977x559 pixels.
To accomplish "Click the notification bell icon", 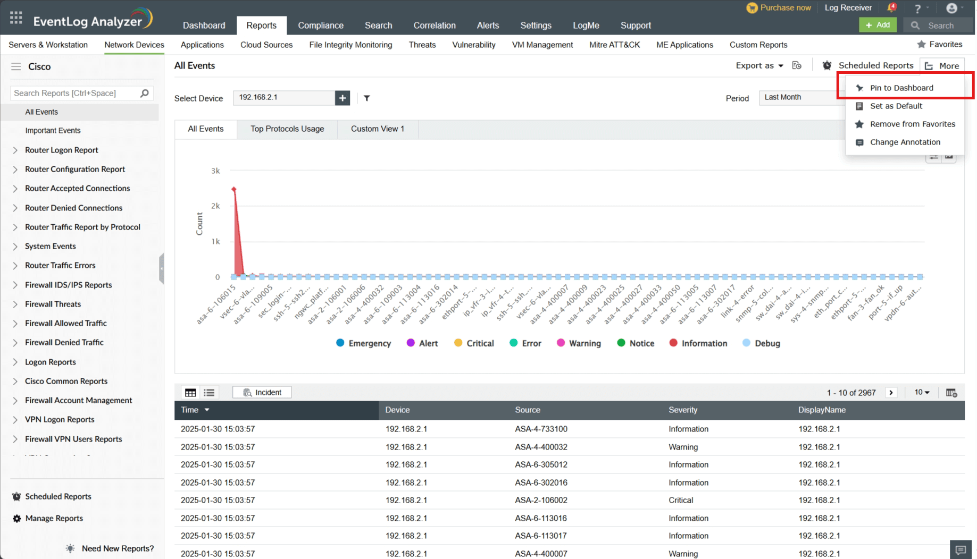I will coord(891,8).
